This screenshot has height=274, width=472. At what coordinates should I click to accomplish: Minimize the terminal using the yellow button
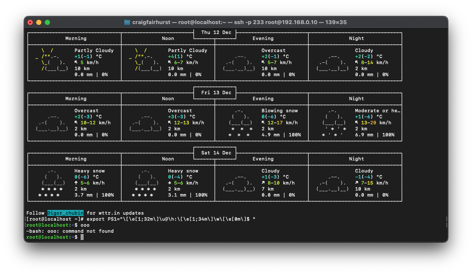coord(39,22)
